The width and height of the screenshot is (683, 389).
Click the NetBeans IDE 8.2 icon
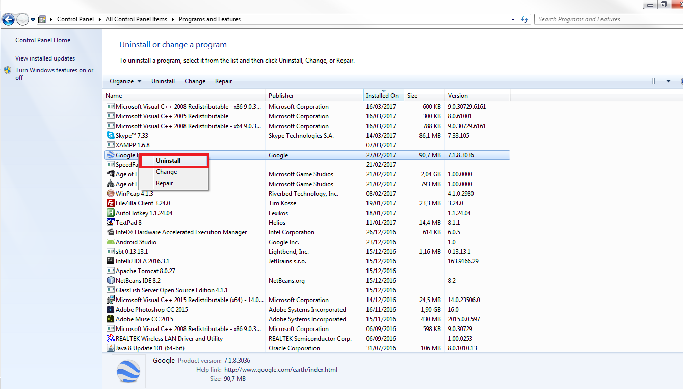click(x=110, y=281)
